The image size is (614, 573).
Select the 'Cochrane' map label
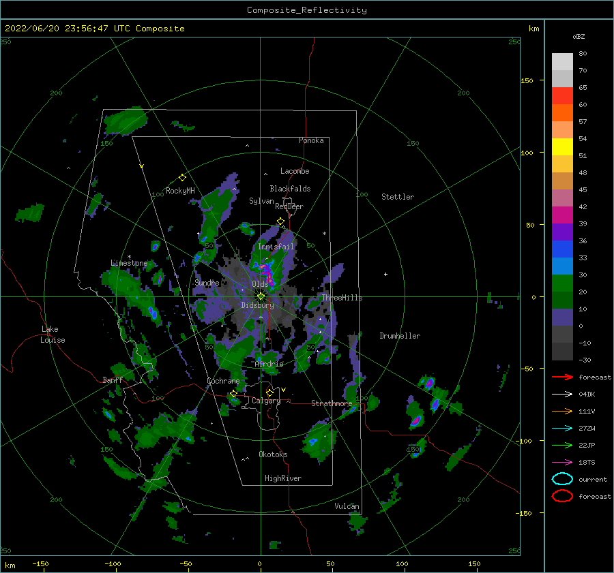point(223,381)
